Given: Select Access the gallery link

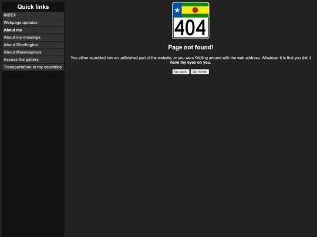Looking at the screenshot, I should pyautogui.click(x=33, y=60).
